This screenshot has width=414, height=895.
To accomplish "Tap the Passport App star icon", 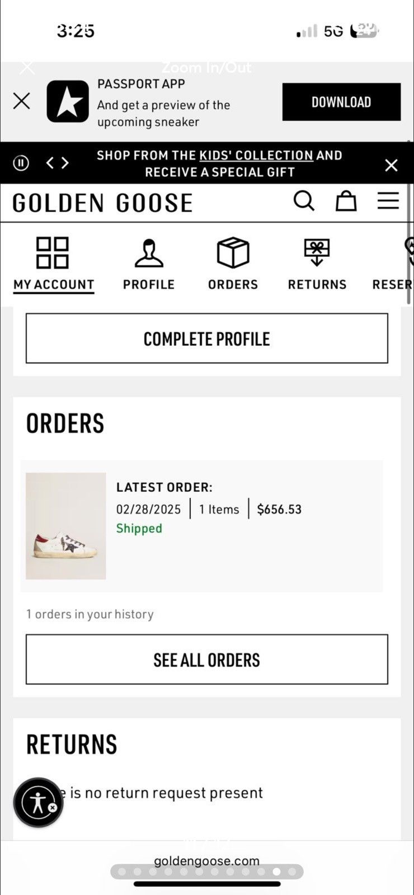I will click(x=68, y=101).
